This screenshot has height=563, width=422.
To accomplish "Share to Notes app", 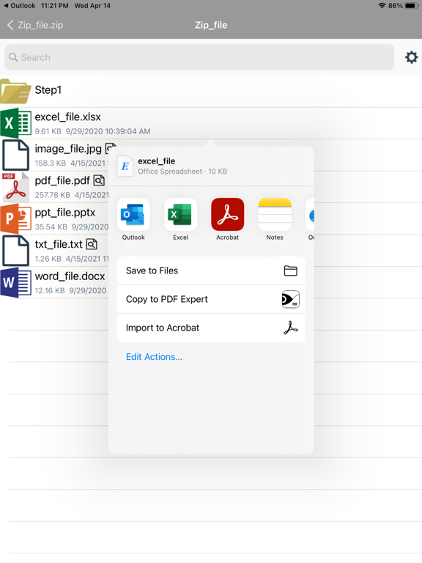I will pos(275,219).
